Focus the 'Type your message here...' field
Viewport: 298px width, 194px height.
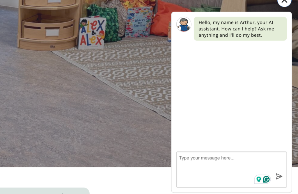pos(231,170)
